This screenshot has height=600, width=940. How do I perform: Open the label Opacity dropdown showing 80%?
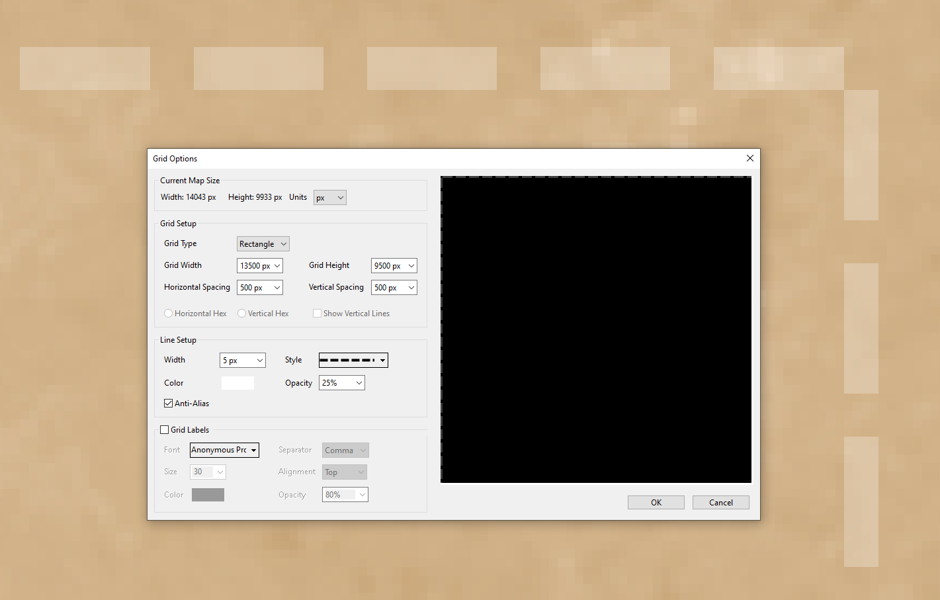(x=345, y=495)
